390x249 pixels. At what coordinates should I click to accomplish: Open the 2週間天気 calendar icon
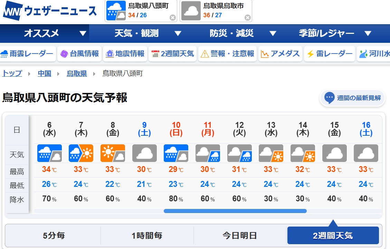(x=155, y=54)
